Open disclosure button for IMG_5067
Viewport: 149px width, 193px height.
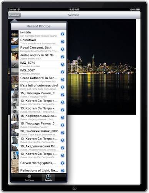(x=62, y=72)
